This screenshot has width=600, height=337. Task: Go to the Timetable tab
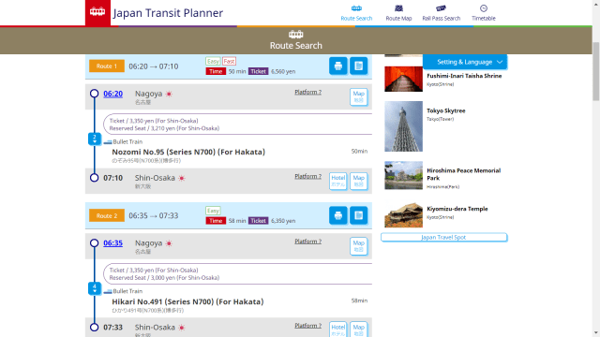(484, 13)
